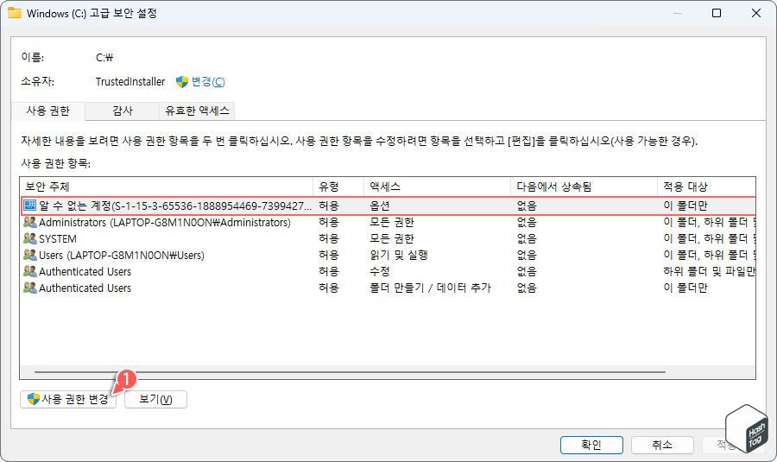Image resolution: width=777 pixels, height=462 pixels.
Task: Click Authenticated Users icon in the 수정 row
Action: [x=30, y=271]
